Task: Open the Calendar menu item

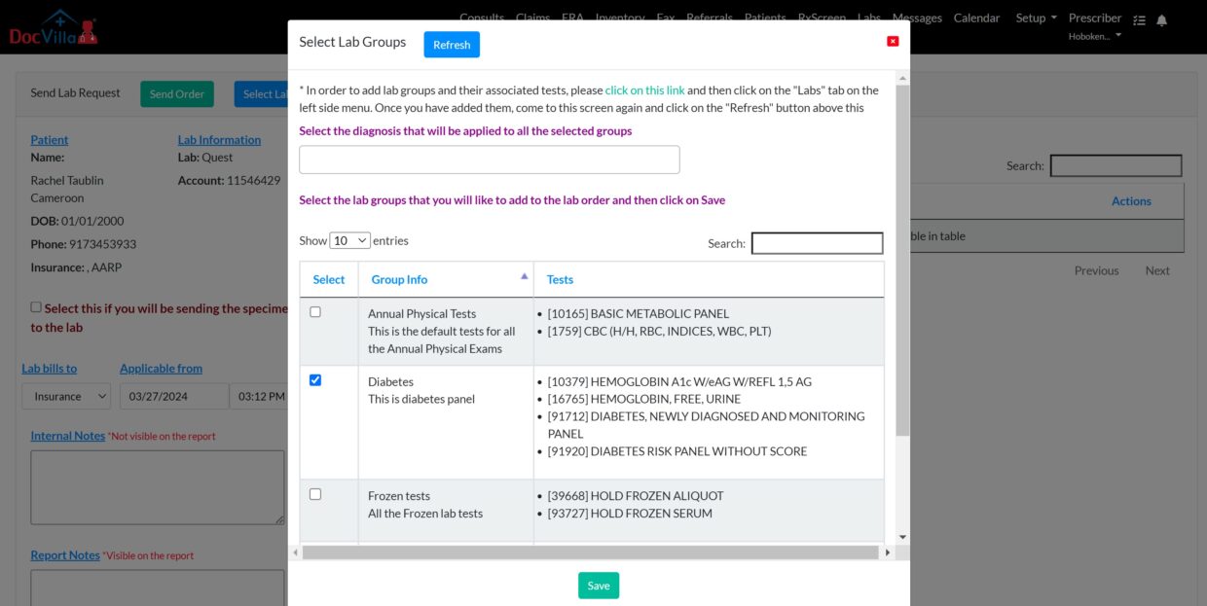Action: pos(976,18)
